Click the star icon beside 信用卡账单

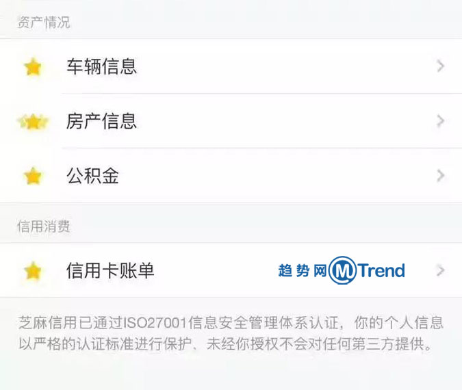(x=33, y=270)
